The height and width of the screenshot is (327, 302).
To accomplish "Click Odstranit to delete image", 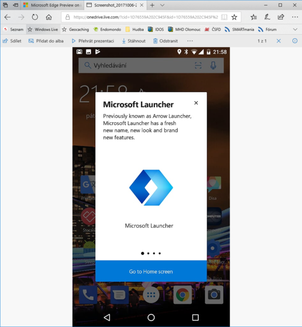I will coord(165,41).
